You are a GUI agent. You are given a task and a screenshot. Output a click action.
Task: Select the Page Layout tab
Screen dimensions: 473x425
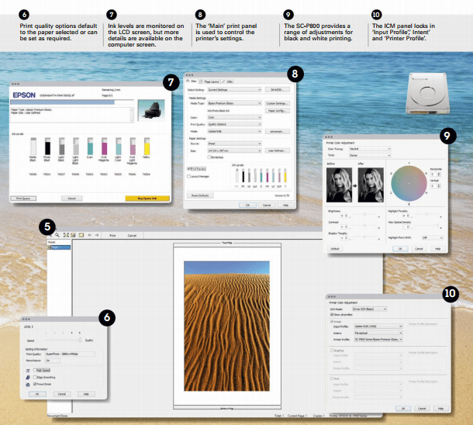click(209, 81)
